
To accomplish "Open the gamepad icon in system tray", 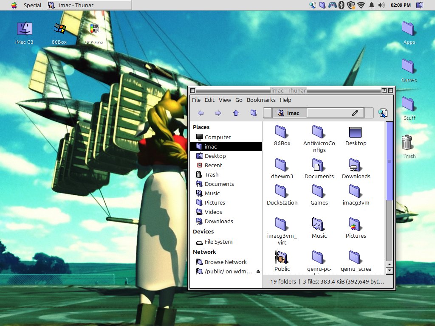I will coord(332,5).
